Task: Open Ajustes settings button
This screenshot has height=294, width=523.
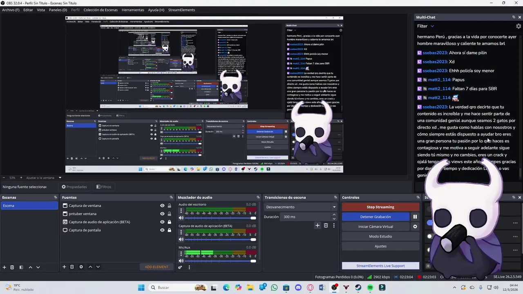Action: pos(380,246)
